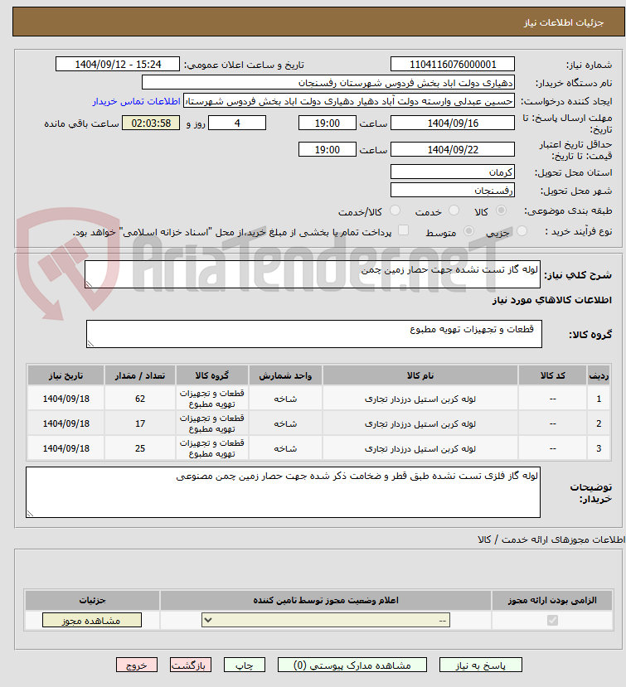Click the شرح کلی نیاز text area
The width and height of the screenshot is (626, 687).
point(313,274)
